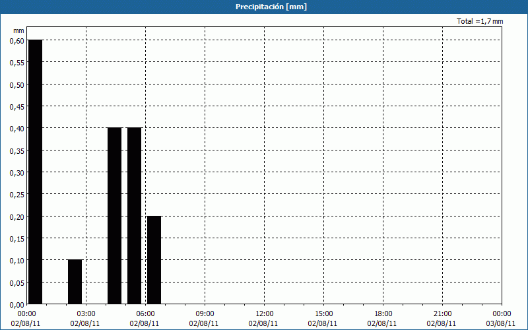Click the 02/08/11 date under 18:00
The image size is (528, 330).
click(382, 323)
